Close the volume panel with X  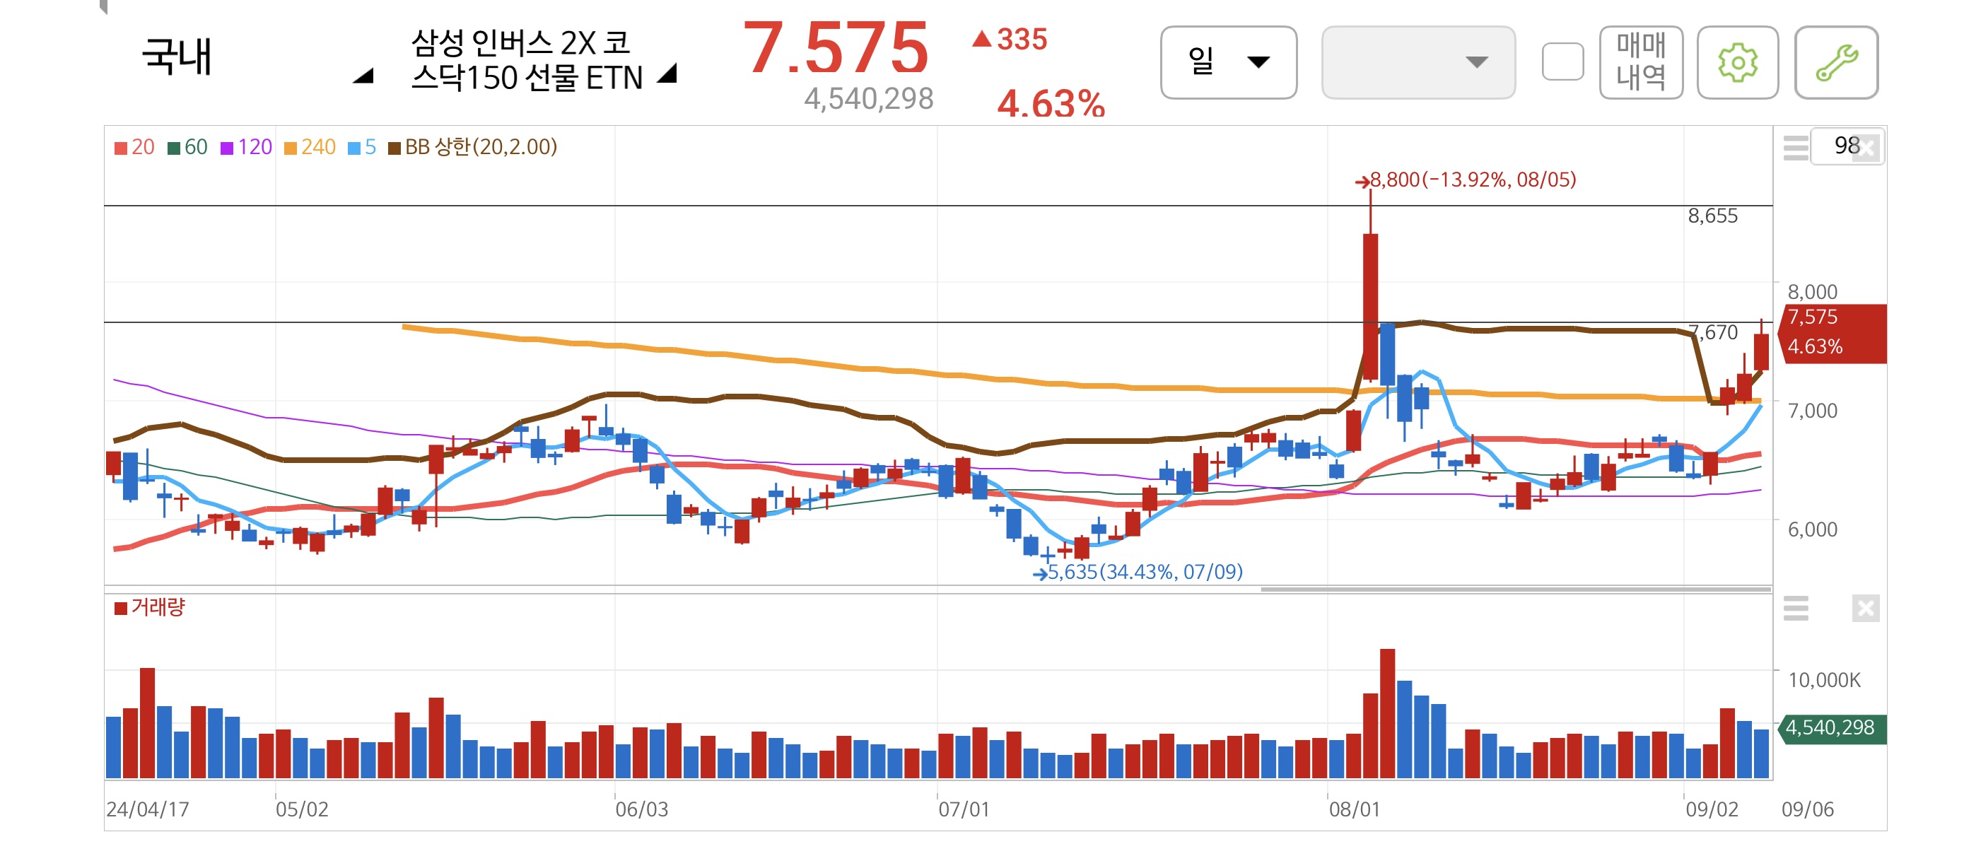click(x=1865, y=609)
